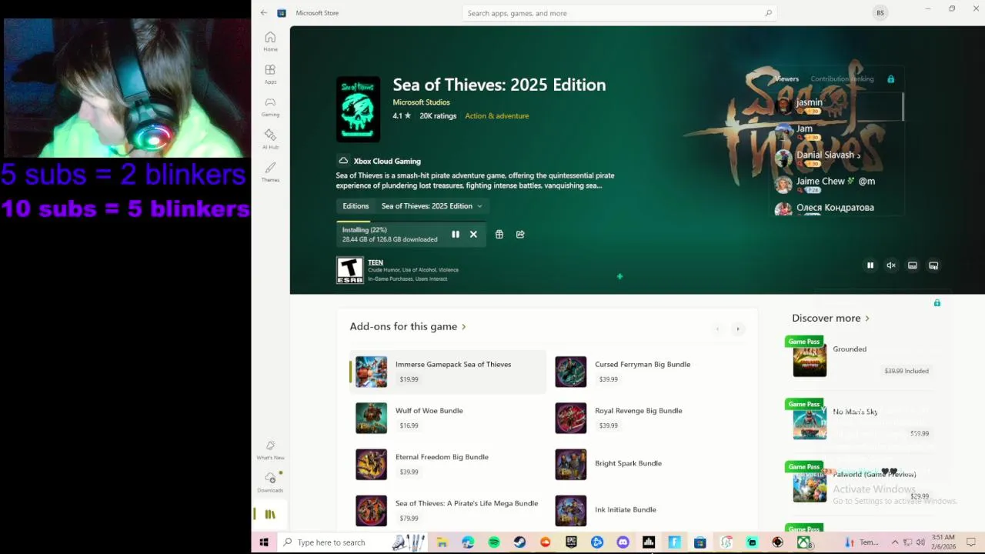The width and height of the screenshot is (985, 554).
Task: Open the Cursed Ferryman Big Bundle add-on
Action: point(647,372)
